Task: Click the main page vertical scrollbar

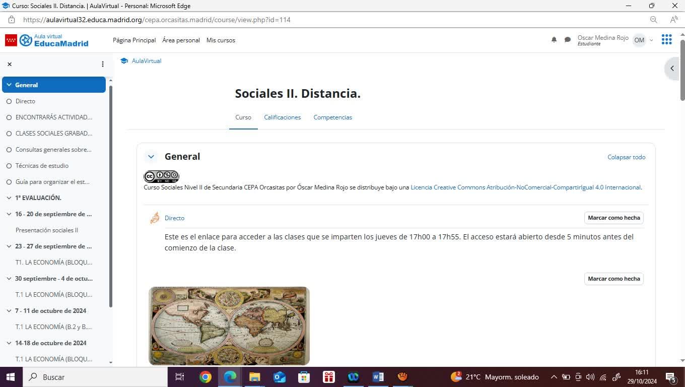Action: (682, 70)
